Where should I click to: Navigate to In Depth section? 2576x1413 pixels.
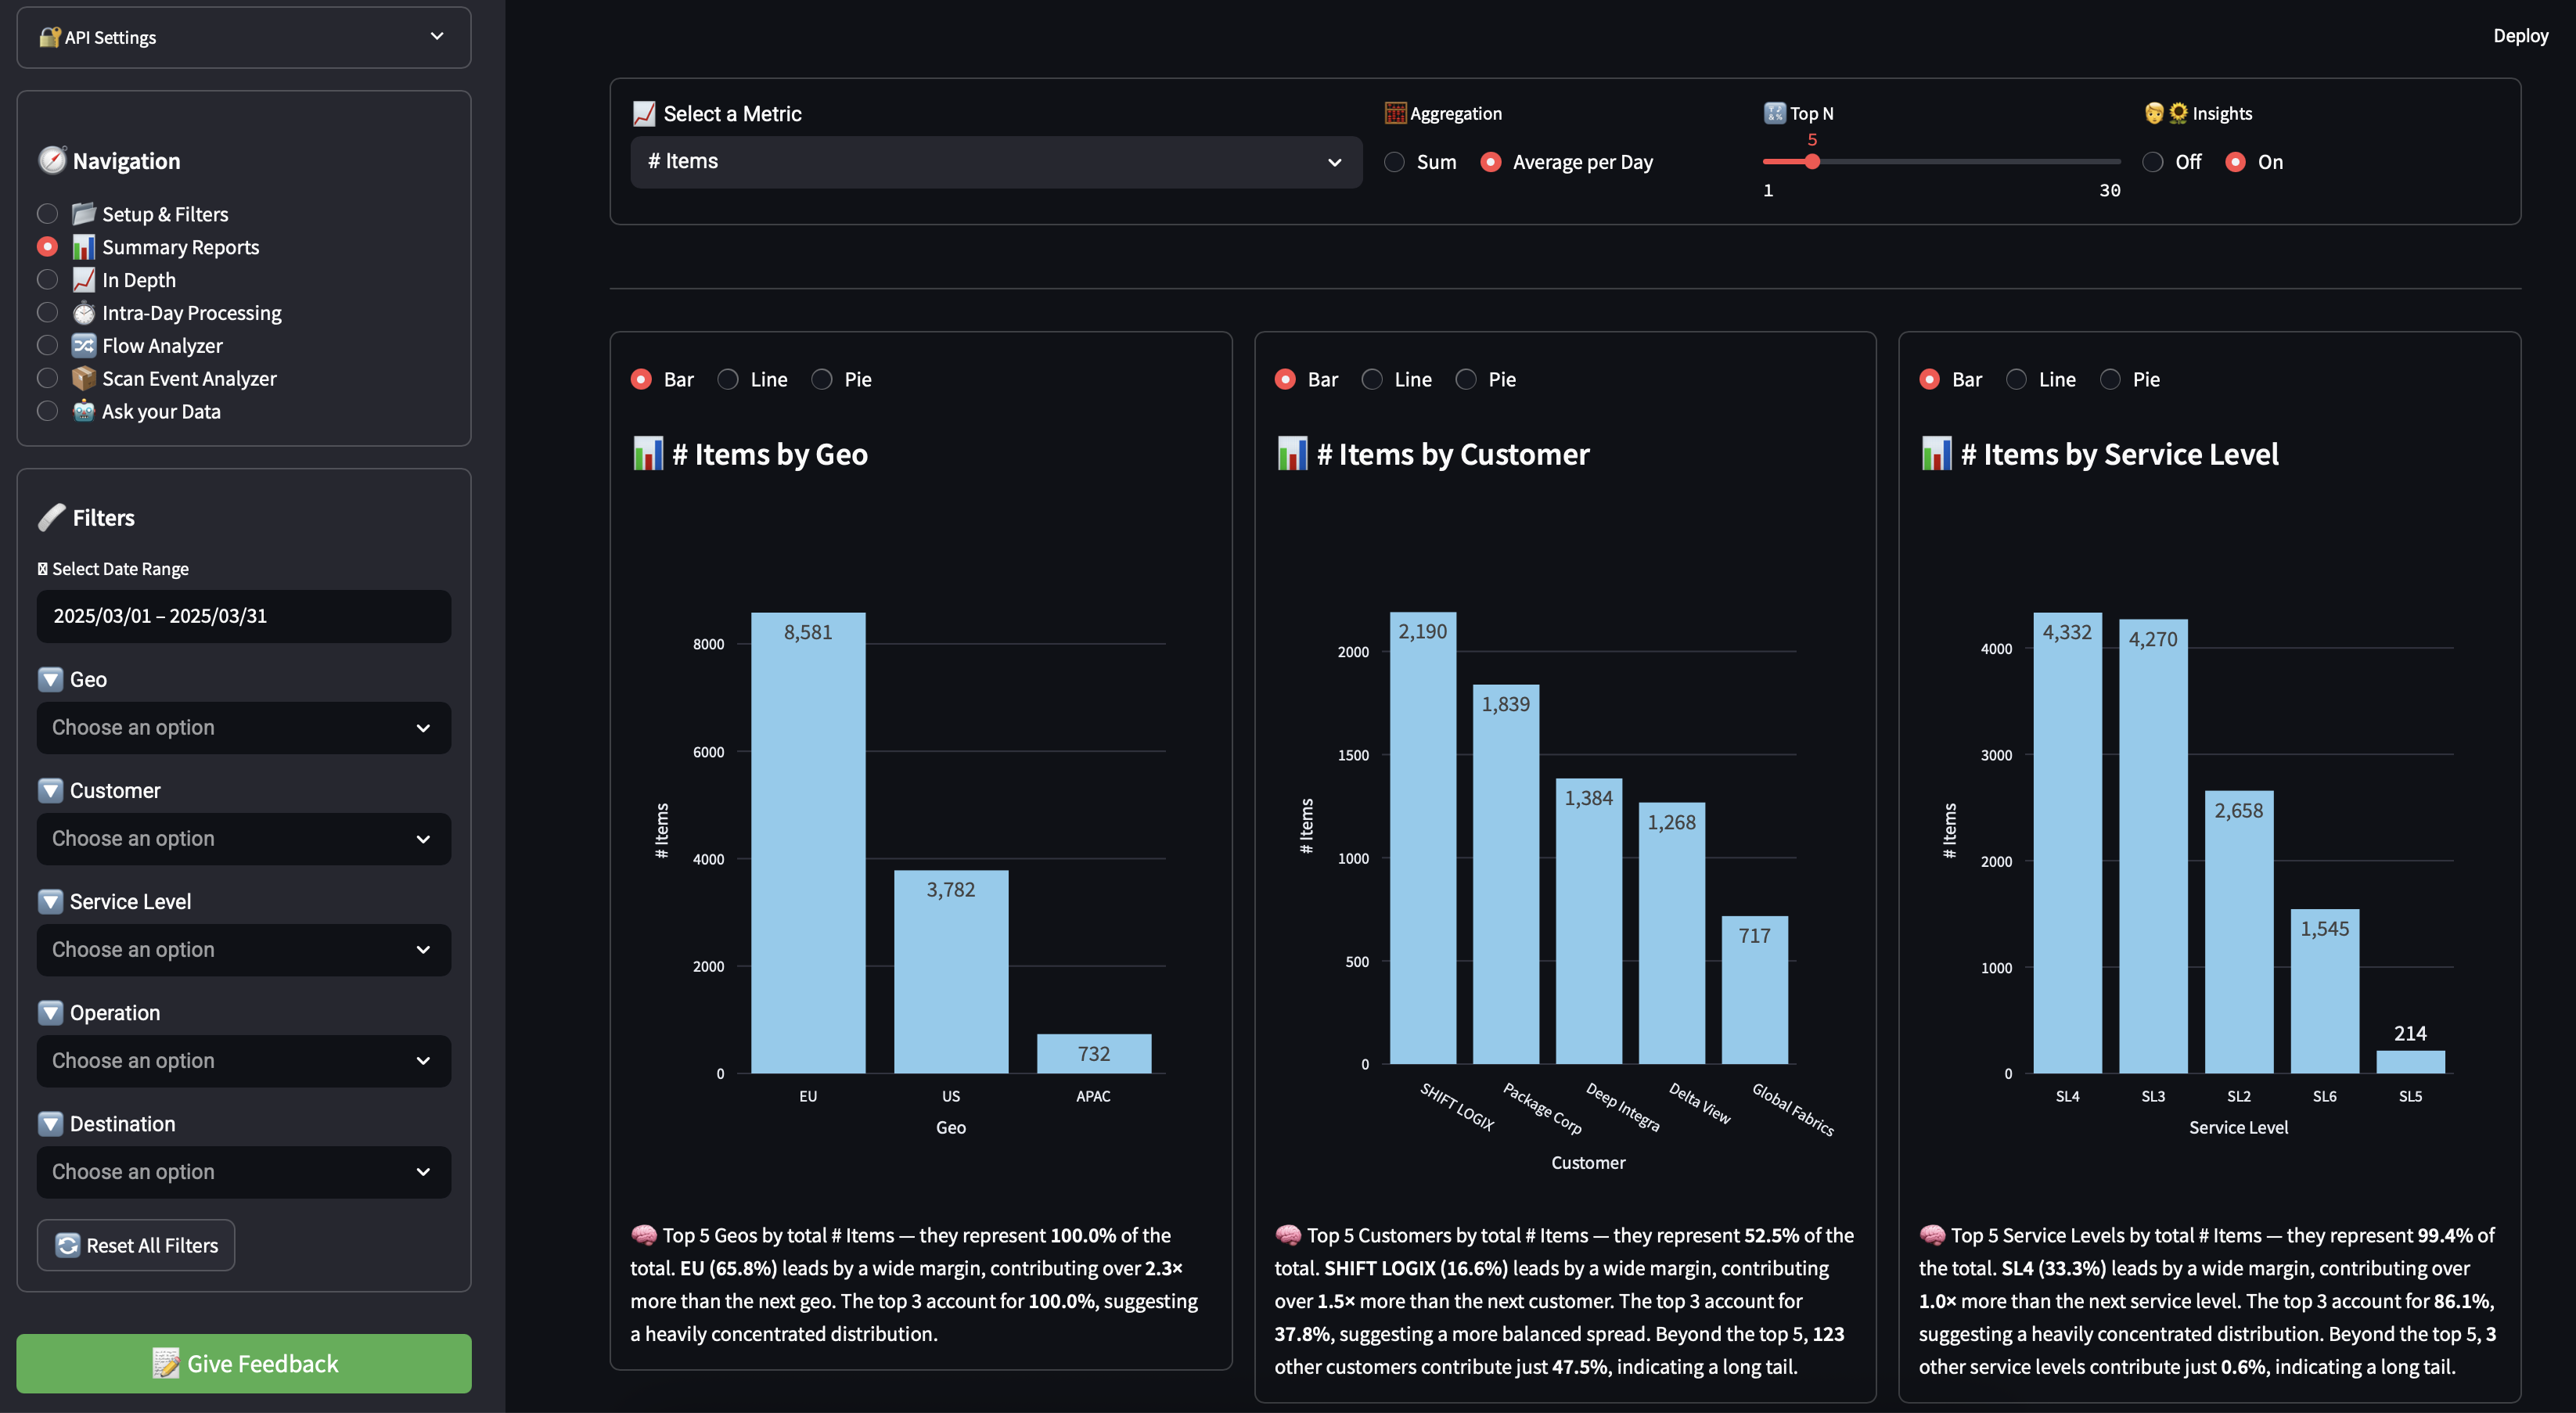pyautogui.click(x=47, y=280)
